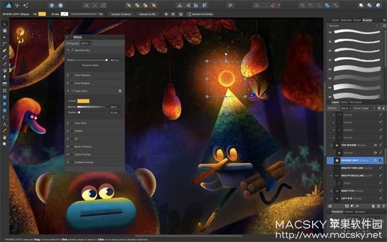Viewport: 387px width, 242px height.
Task: Select the Corner tool
Action: point(4,44)
